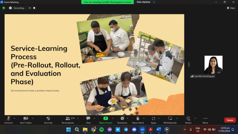The image size is (238, 134).
Task: Open the Security shield options
Action: click(x=48, y=120)
